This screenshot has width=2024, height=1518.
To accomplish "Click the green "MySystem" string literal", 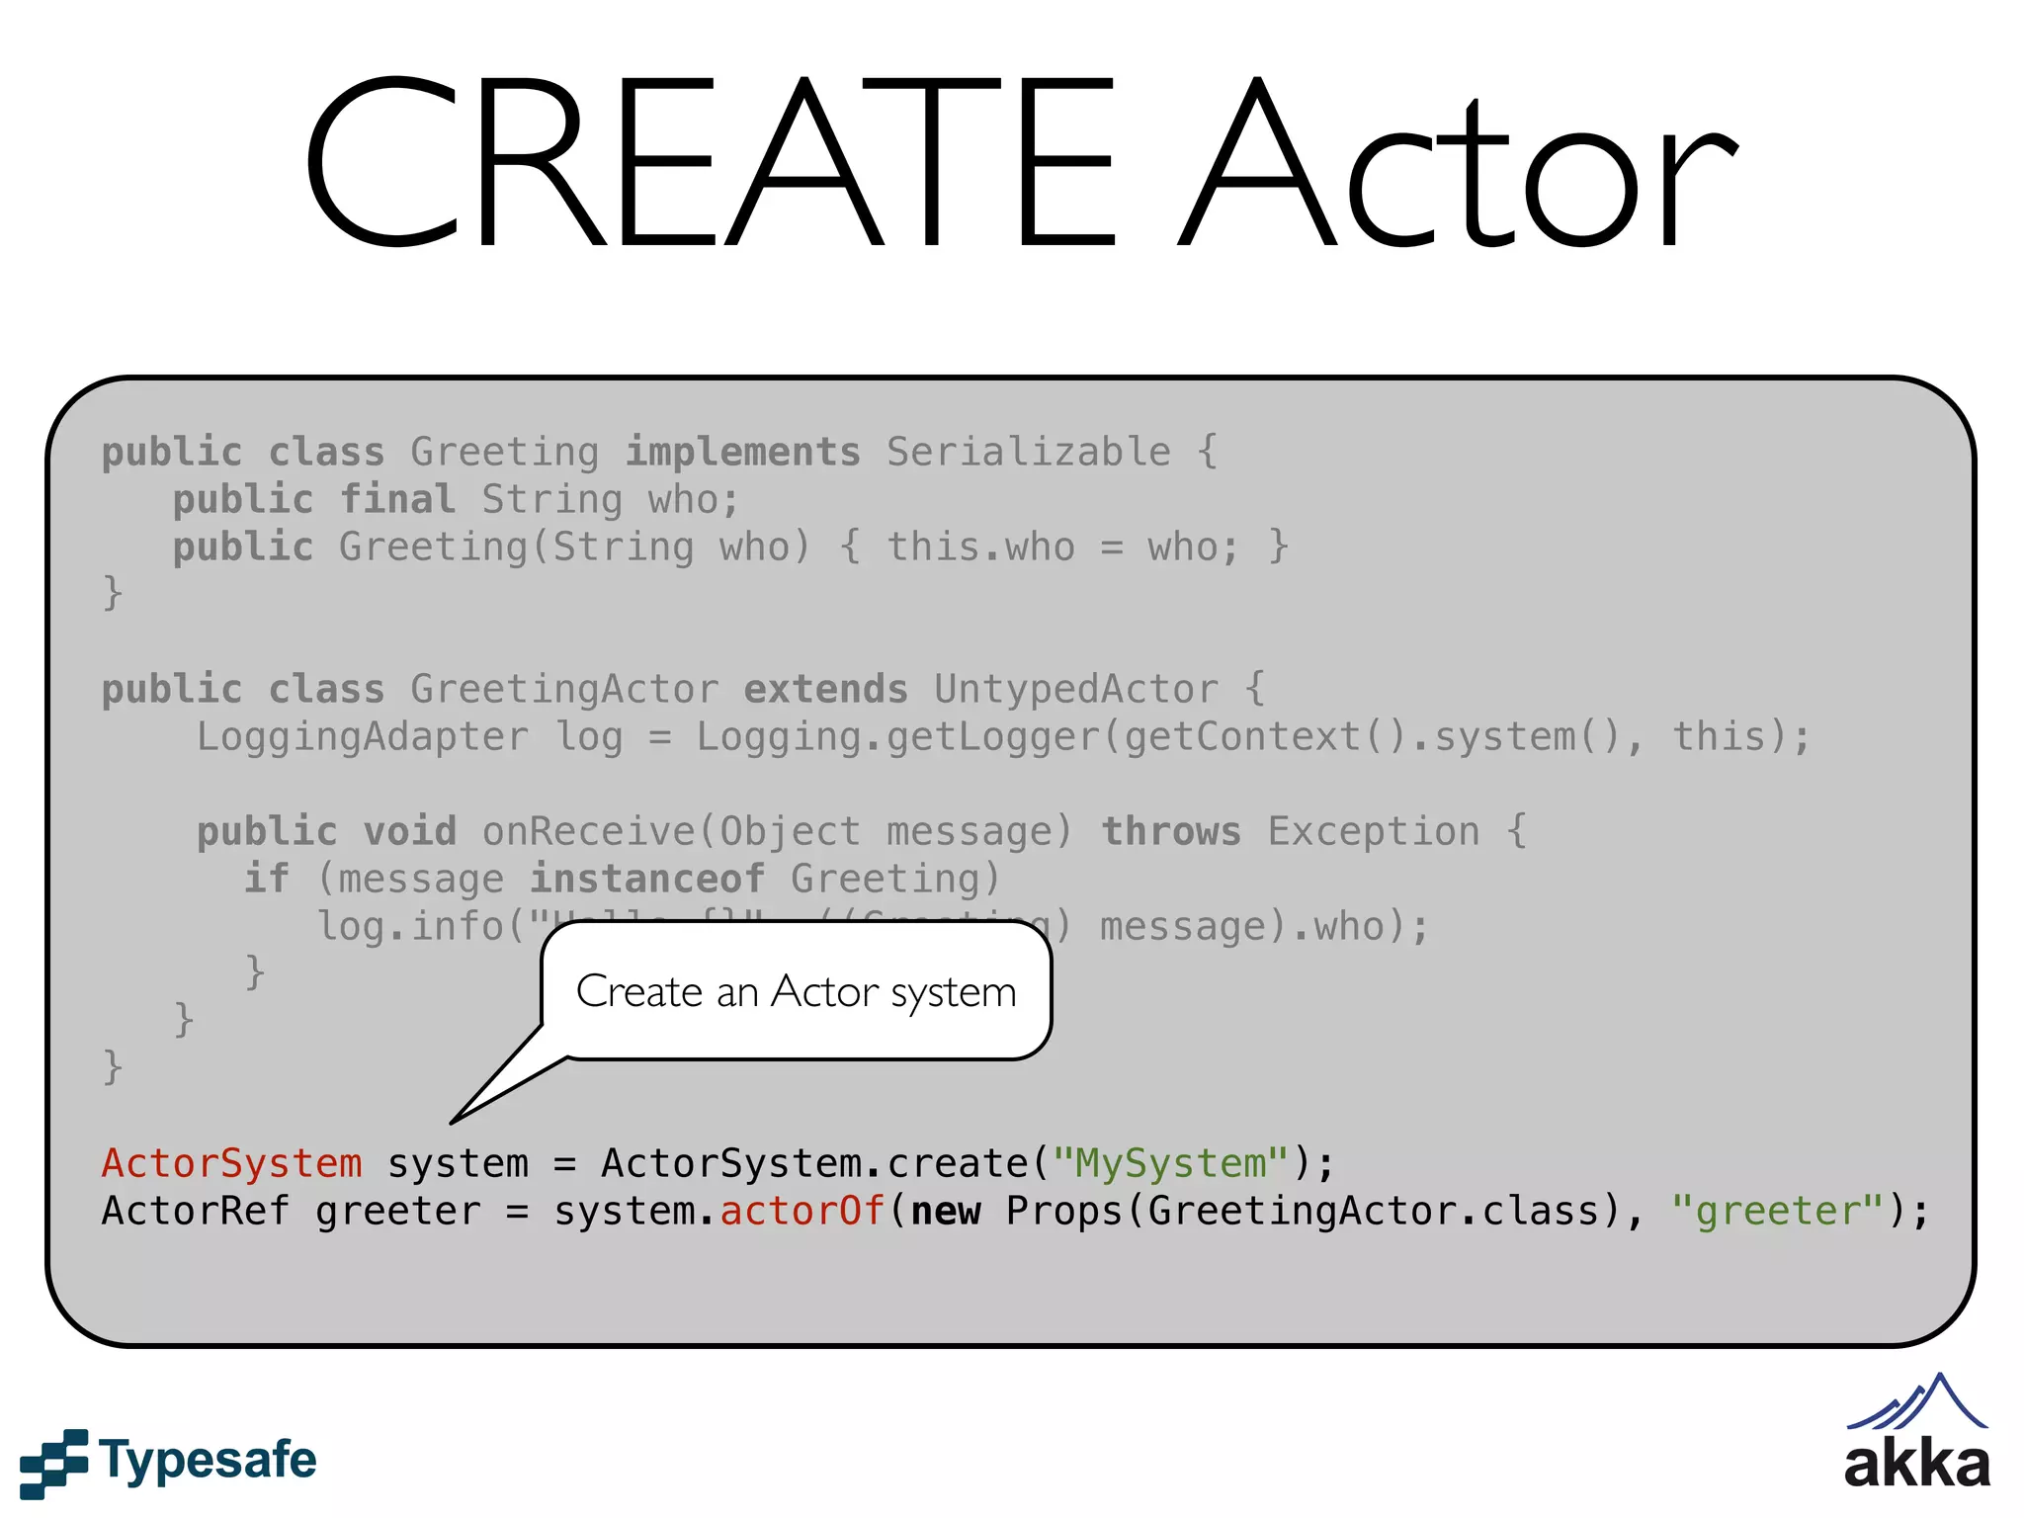I will click(x=1171, y=1163).
